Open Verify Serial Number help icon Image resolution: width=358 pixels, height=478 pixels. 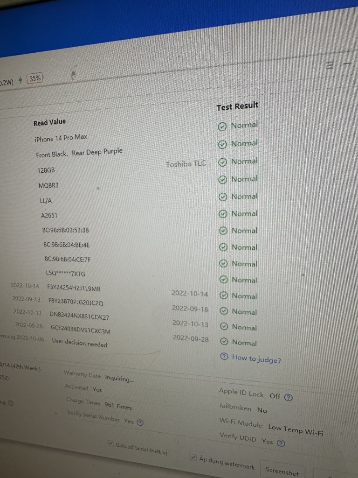pyautogui.click(x=140, y=422)
